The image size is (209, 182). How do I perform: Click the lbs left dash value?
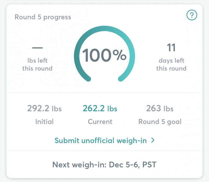(37, 48)
